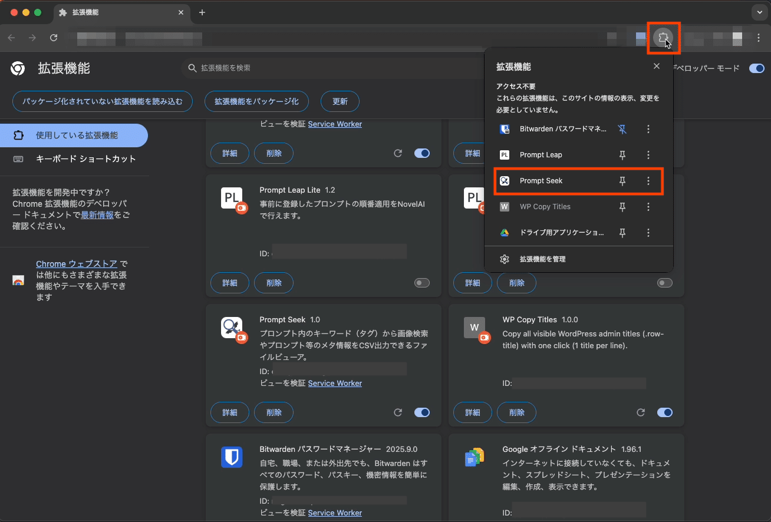This screenshot has width=771, height=522.
Task: Open 詳細 for the WP Copy Titles card
Action: pyautogui.click(x=473, y=412)
